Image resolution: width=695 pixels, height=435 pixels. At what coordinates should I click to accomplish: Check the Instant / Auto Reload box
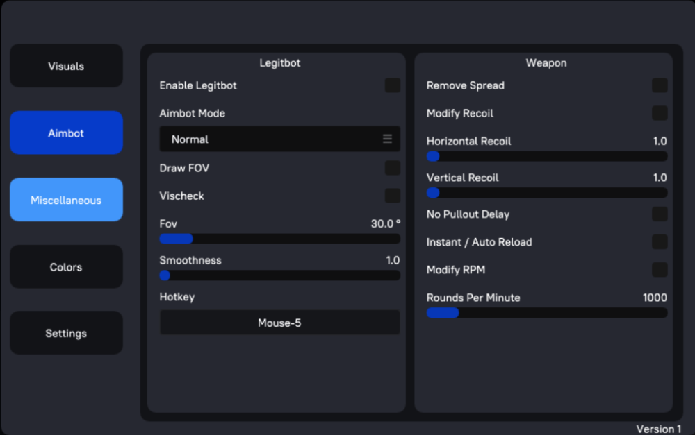pyautogui.click(x=660, y=241)
